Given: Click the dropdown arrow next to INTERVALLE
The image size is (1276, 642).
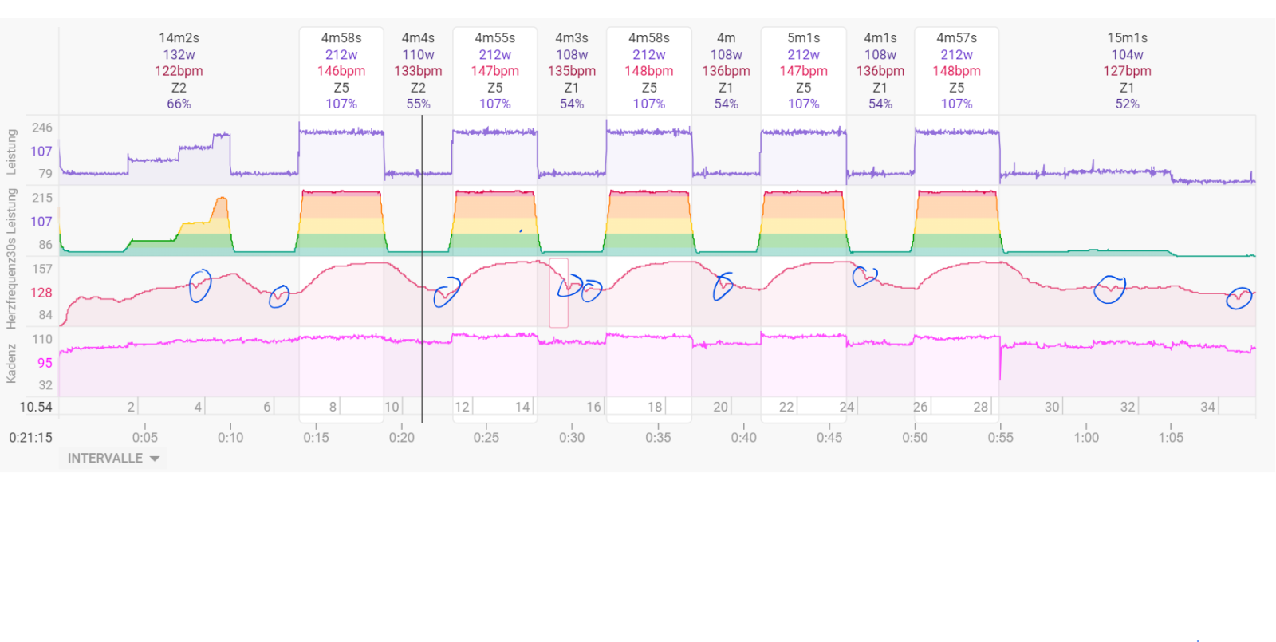Looking at the screenshot, I should [x=155, y=459].
